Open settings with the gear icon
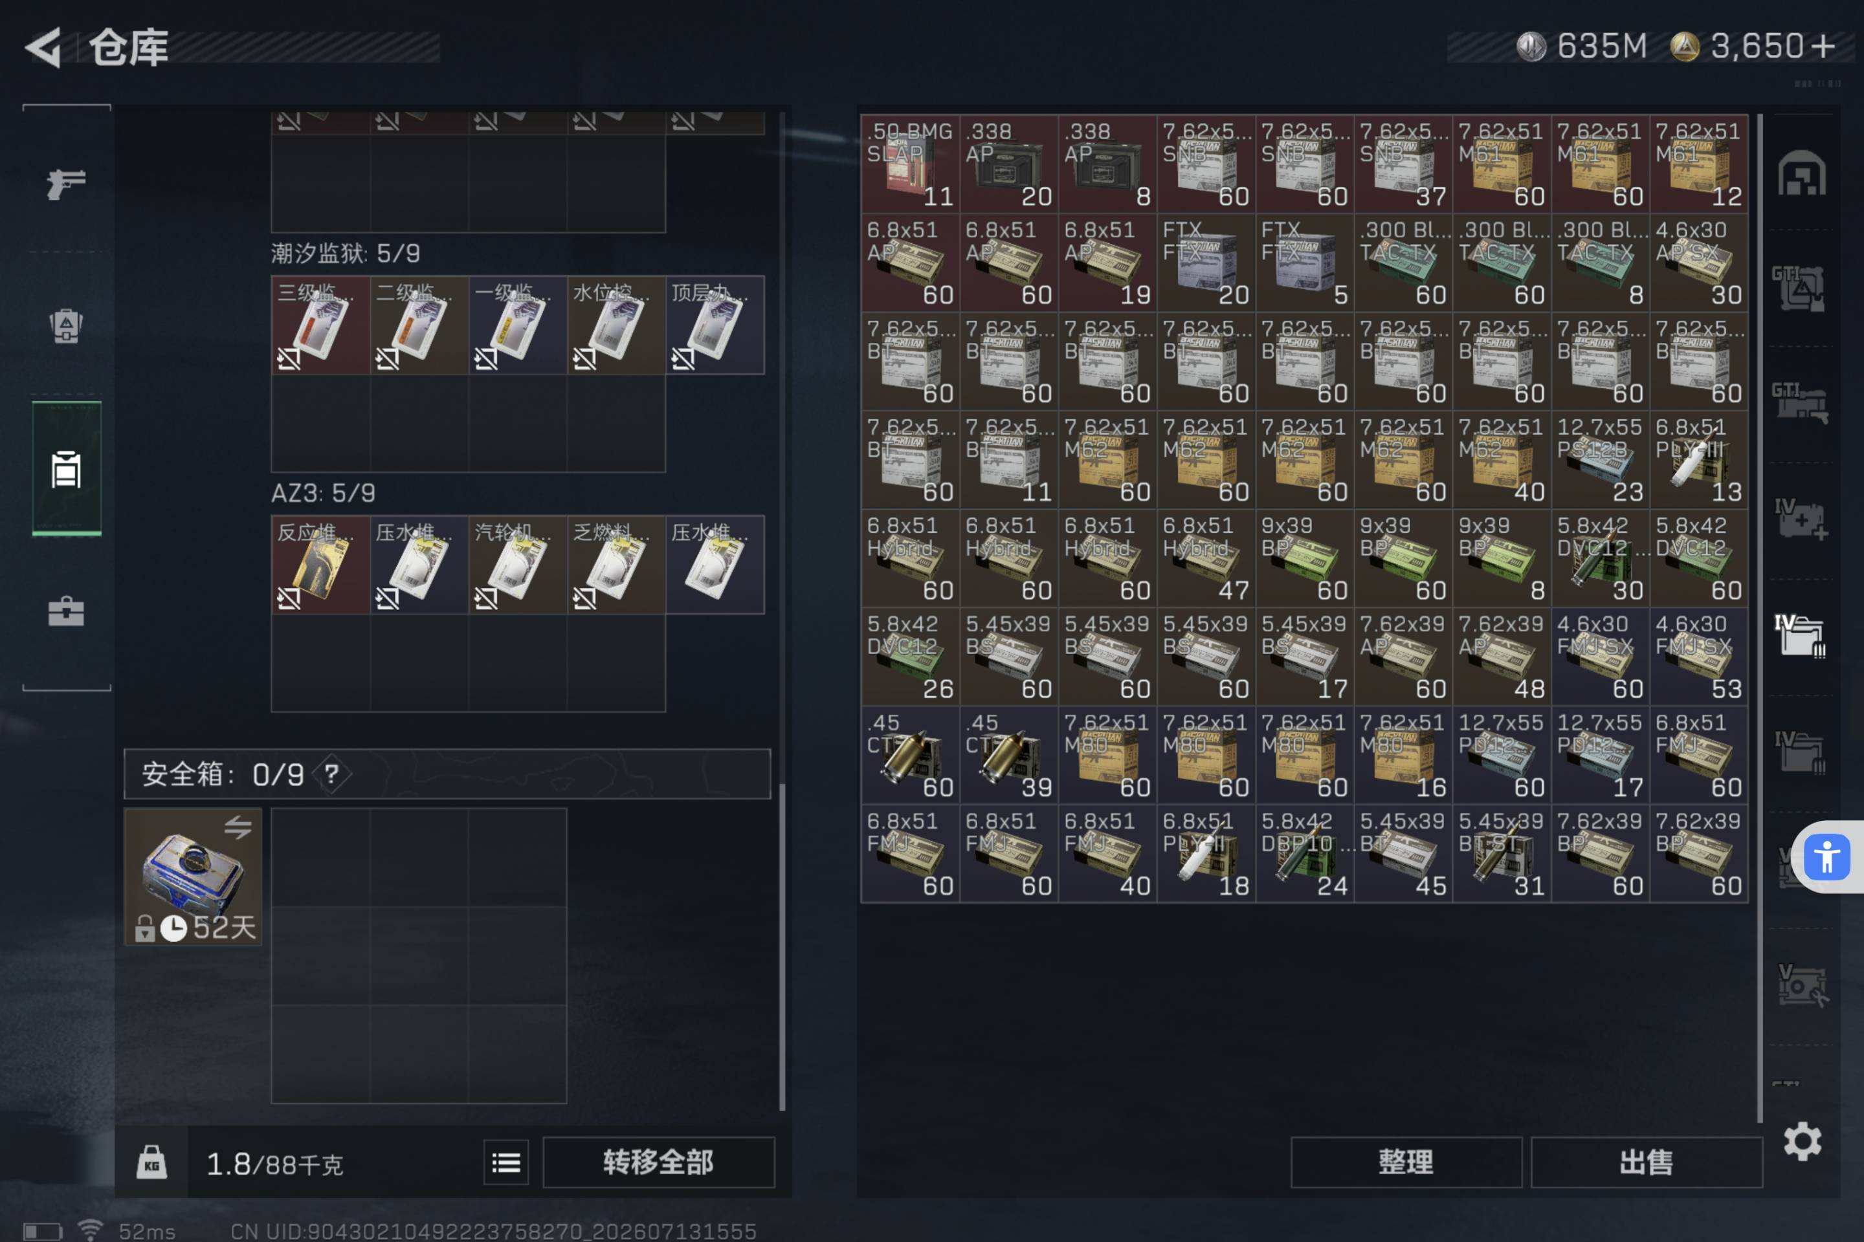This screenshot has height=1242, width=1864. coord(1802,1141)
